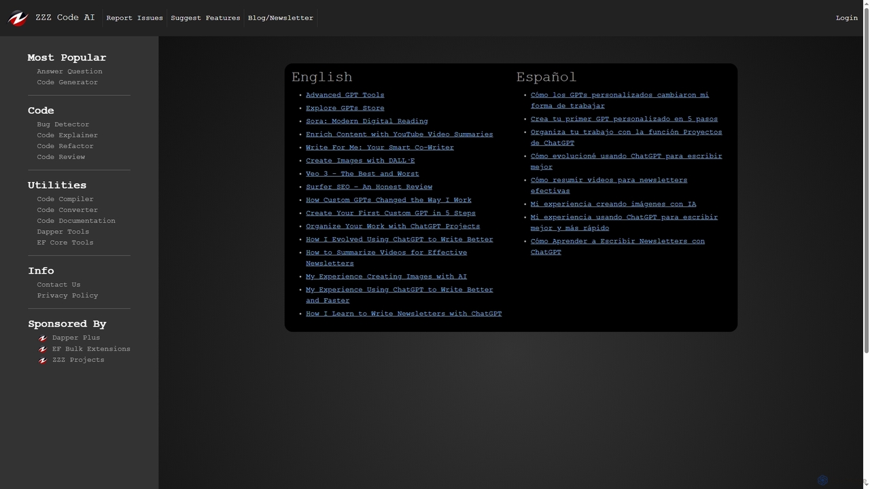Open Cómo evolucioné usando ChatGPT para escribir mejor
Image resolution: width=870 pixels, height=489 pixels.
click(626, 162)
